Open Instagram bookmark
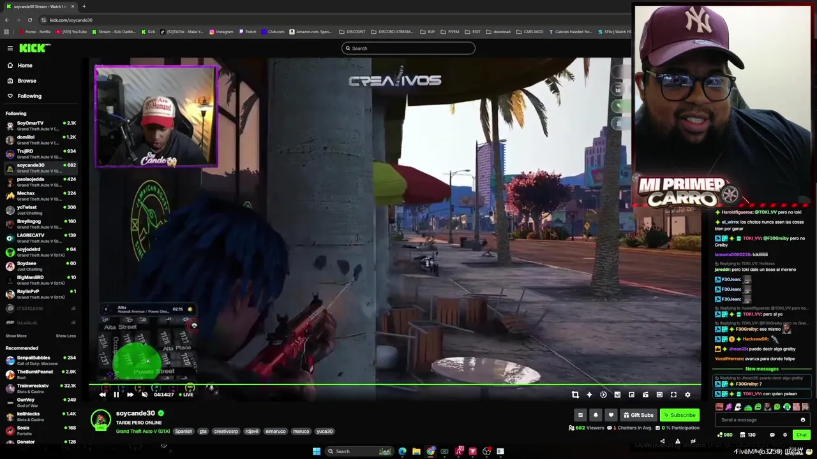 coord(221,32)
